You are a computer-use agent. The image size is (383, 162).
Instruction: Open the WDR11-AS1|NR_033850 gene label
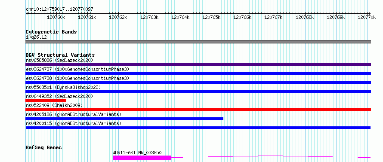[x=137, y=153]
